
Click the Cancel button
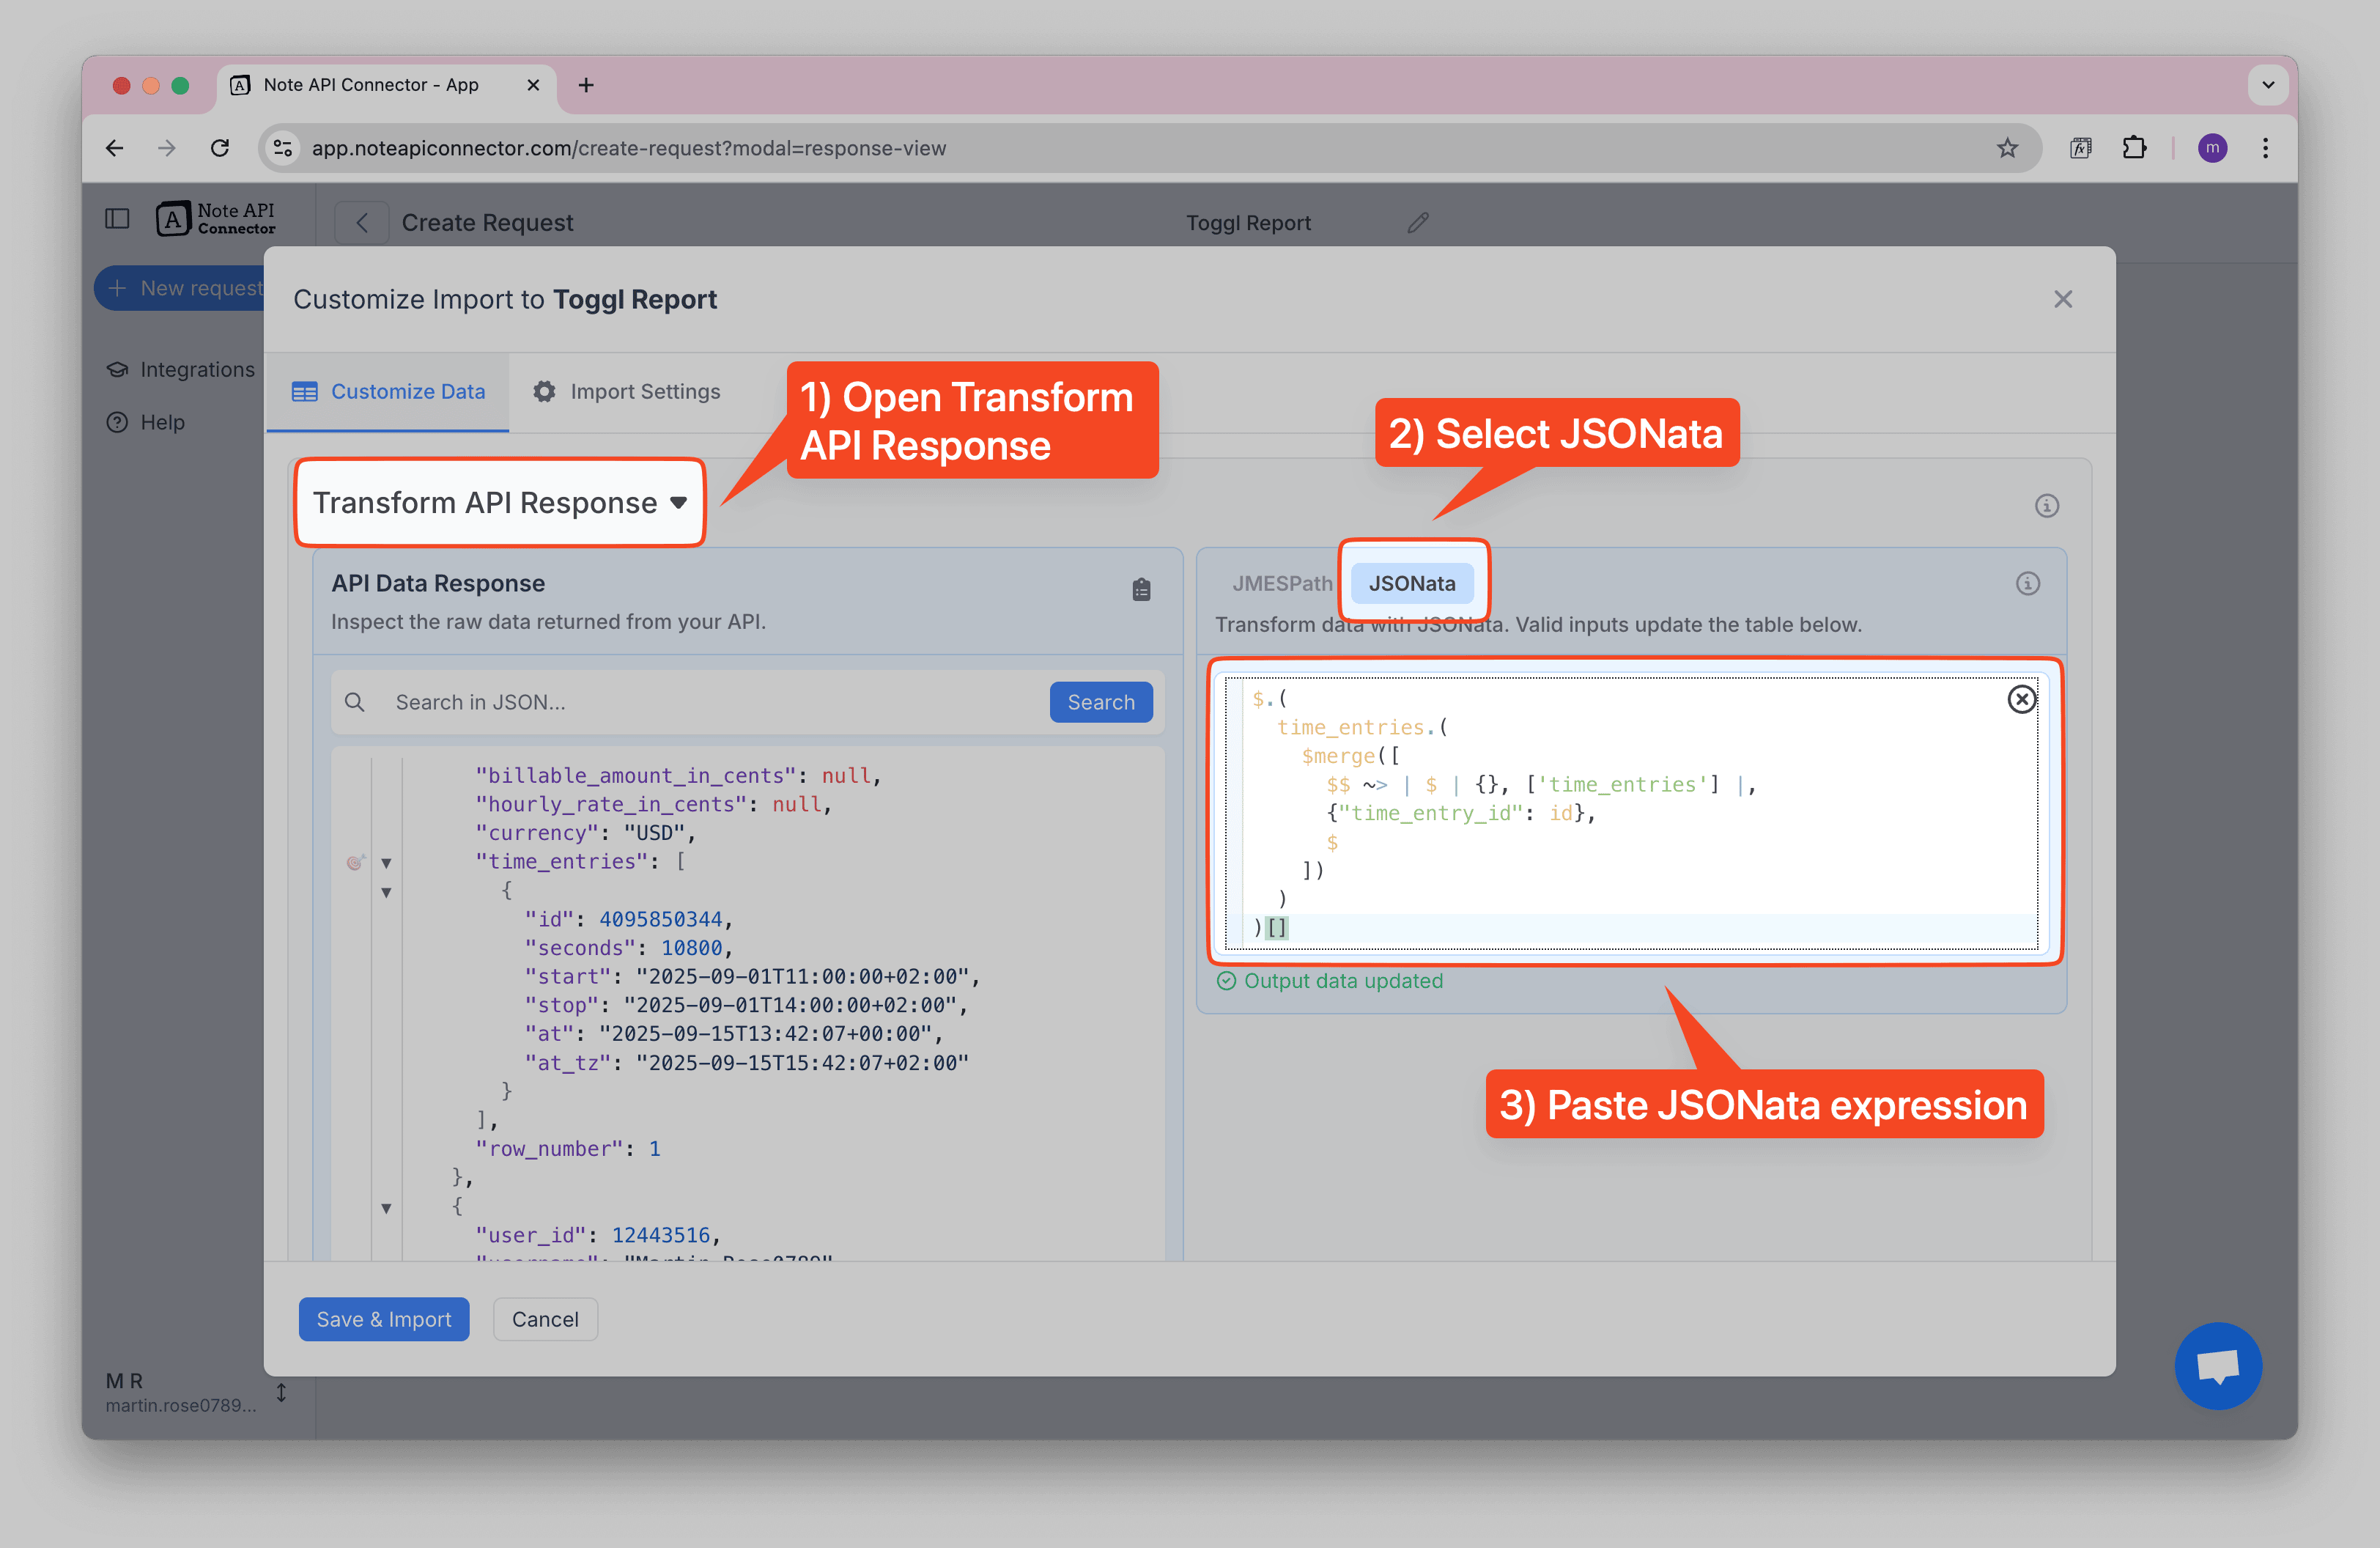point(545,1319)
